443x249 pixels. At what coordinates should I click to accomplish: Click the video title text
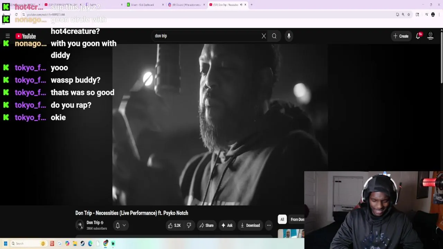click(x=132, y=213)
